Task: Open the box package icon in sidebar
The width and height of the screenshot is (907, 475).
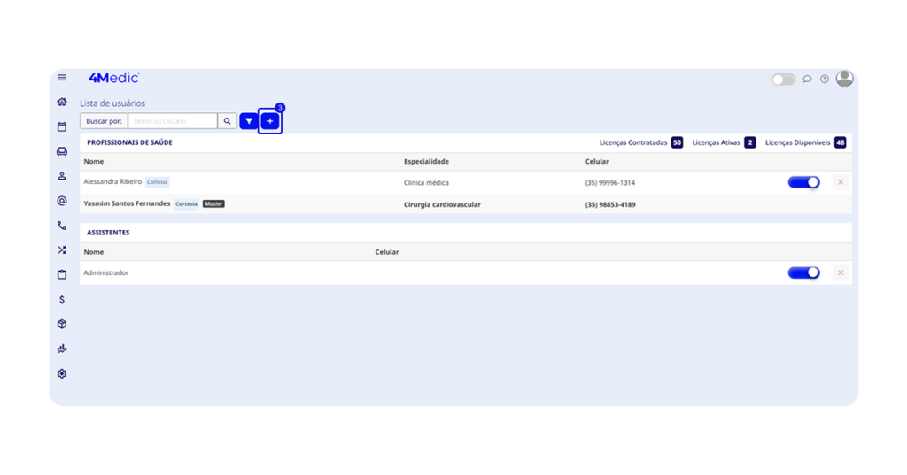Action: pyautogui.click(x=62, y=325)
